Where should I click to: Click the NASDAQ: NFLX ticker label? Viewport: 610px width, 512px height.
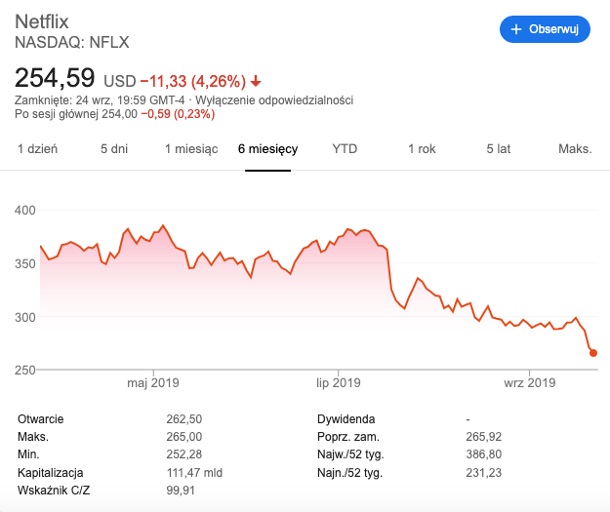pos(72,42)
